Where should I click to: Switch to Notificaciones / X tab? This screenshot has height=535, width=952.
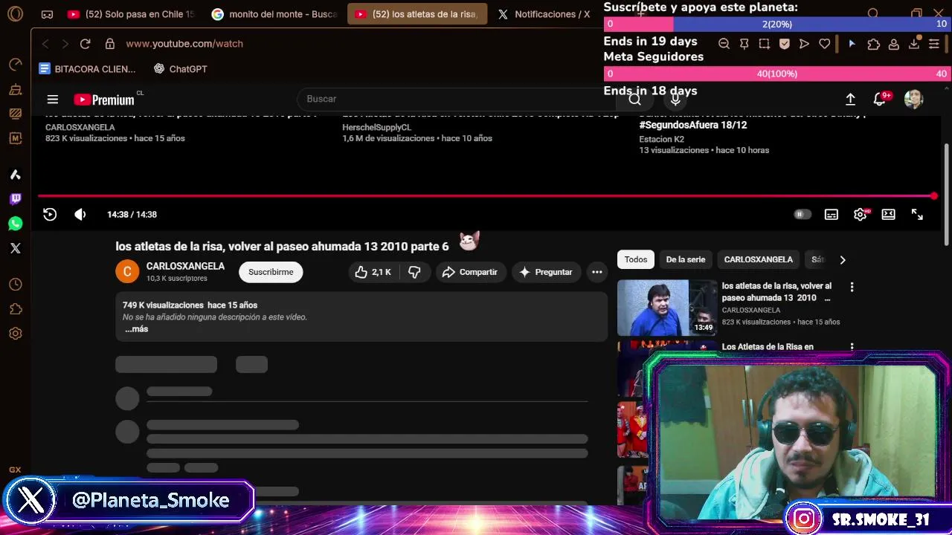tap(544, 14)
